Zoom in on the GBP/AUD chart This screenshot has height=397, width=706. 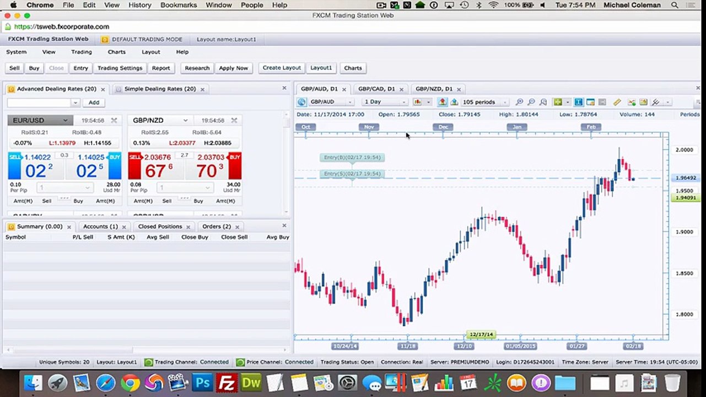pos(519,102)
